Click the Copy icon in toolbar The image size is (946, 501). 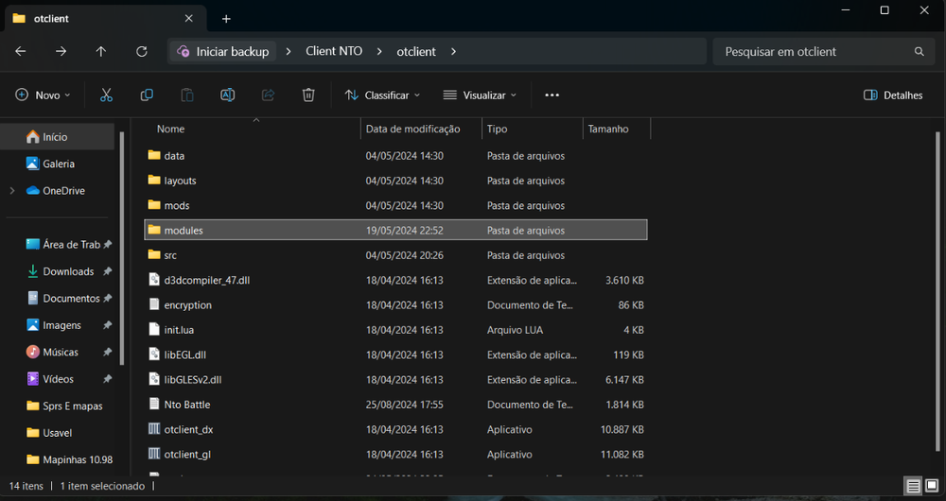(147, 95)
